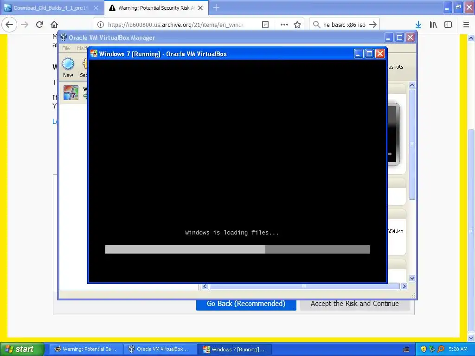Select the Warning: Potential Security Risk tab
Viewport: 475px width, 356px height.
pyautogui.click(x=156, y=8)
